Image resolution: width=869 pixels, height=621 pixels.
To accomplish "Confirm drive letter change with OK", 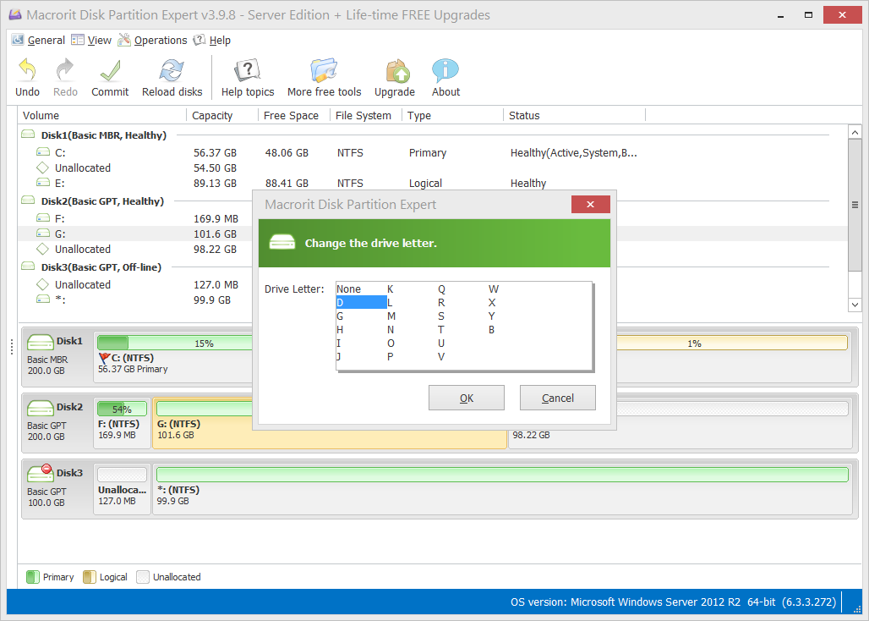I will (466, 398).
